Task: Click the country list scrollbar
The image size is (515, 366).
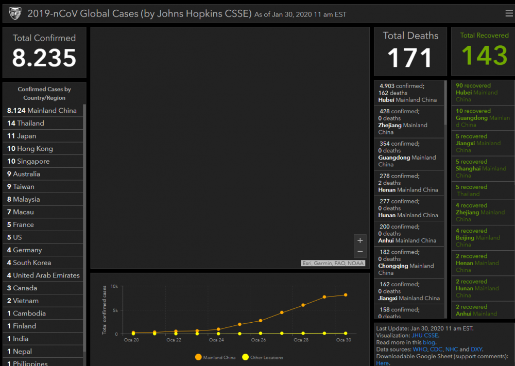Action: (x=84, y=228)
